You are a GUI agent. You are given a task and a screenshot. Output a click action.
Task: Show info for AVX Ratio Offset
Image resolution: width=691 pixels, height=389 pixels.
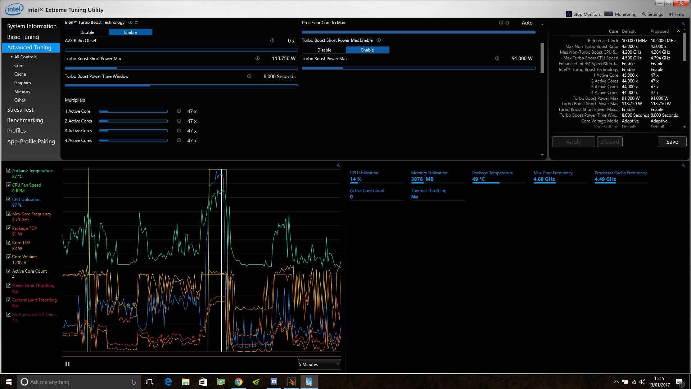272,41
